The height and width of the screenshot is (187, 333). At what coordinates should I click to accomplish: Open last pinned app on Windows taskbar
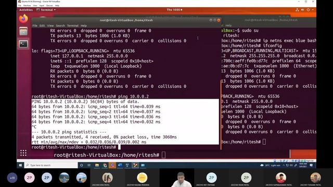(143, 165)
